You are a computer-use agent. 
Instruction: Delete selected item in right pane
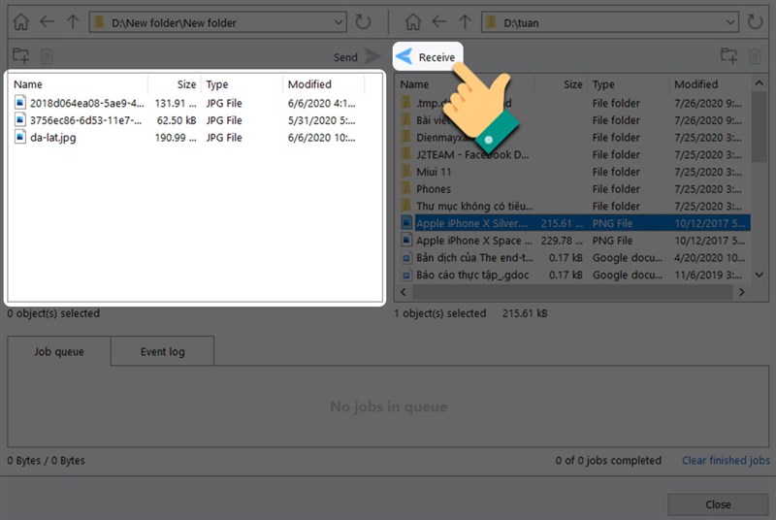[755, 56]
